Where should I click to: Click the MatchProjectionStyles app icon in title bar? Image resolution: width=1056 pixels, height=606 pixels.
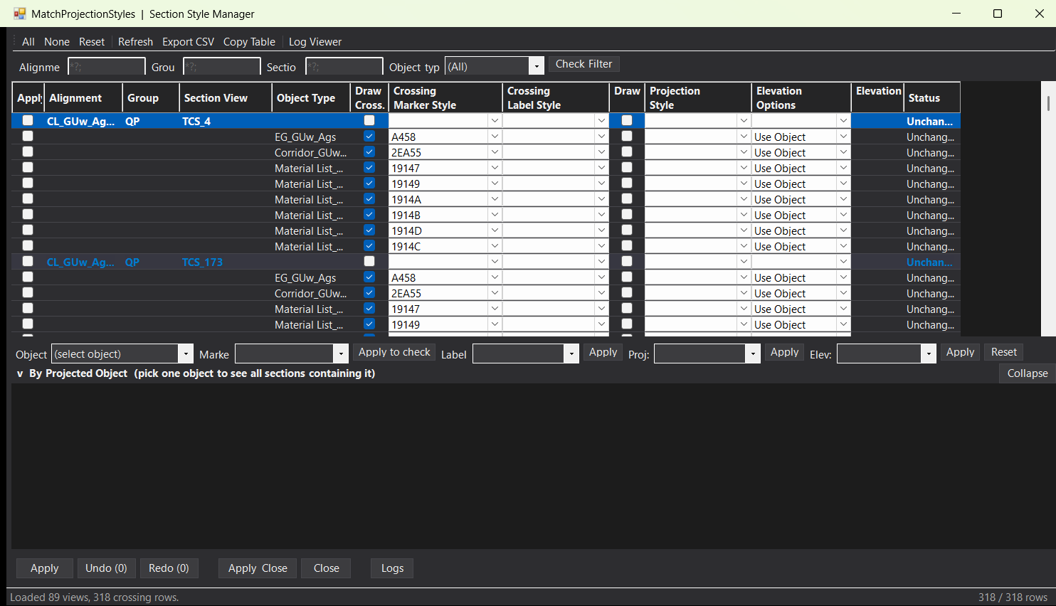(x=19, y=14)
